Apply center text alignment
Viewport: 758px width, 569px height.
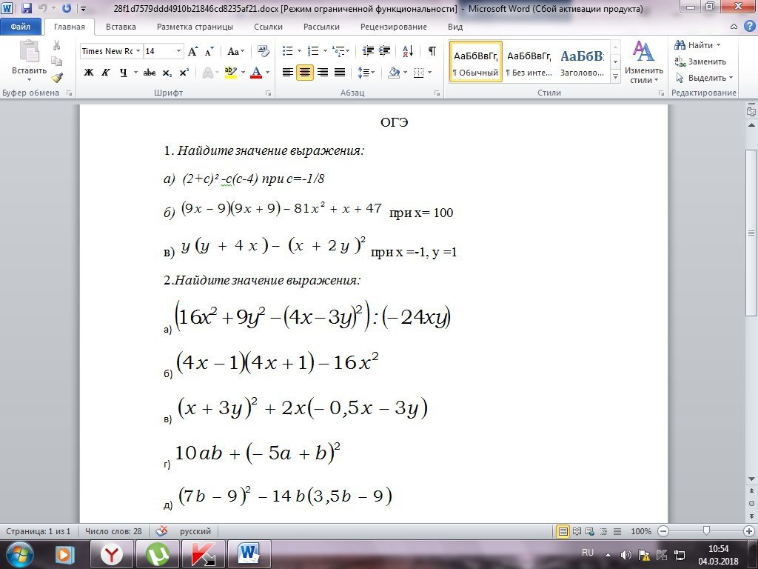(x=303, y=72)
